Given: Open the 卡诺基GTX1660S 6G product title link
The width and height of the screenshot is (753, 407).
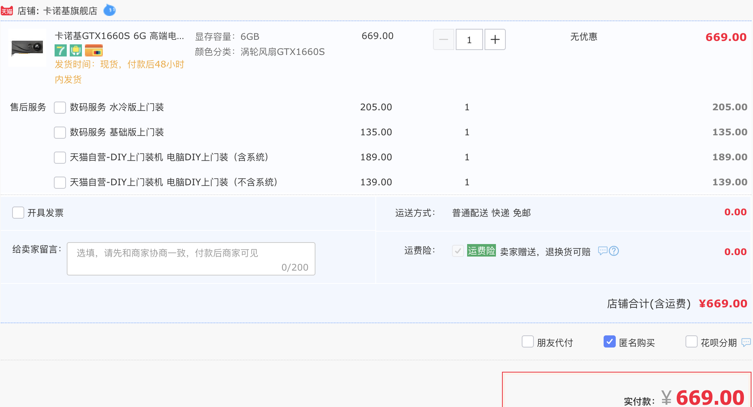Looking at the screenshot, I should tap(119, 36).
